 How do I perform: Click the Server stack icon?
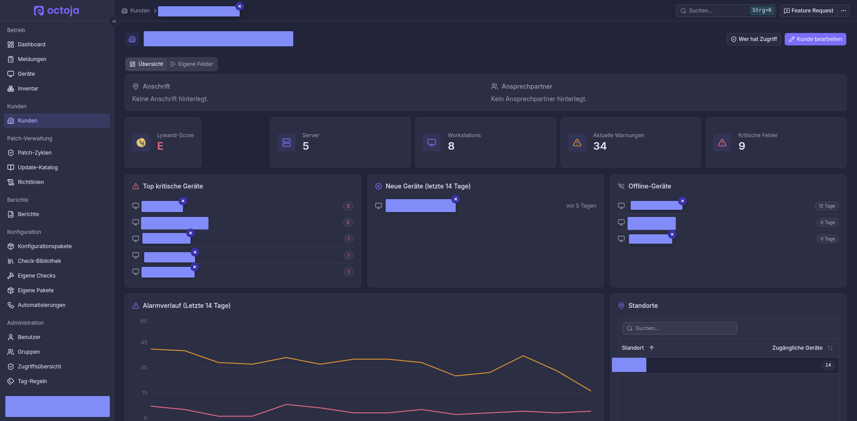point(287,143)
